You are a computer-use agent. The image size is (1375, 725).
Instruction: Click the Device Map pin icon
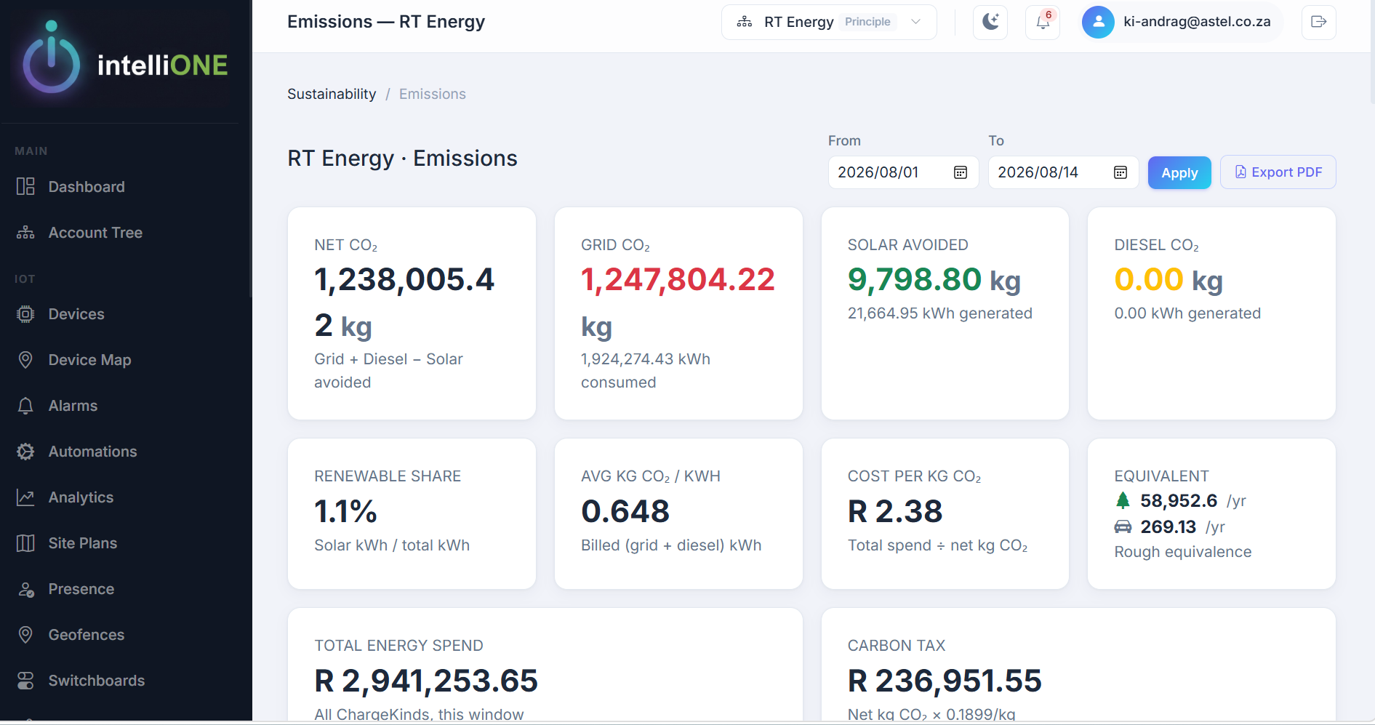(25, 360)
